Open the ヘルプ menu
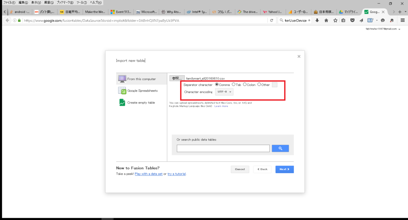The width and height of the screenshot is (408, 220). pos(96,3)
